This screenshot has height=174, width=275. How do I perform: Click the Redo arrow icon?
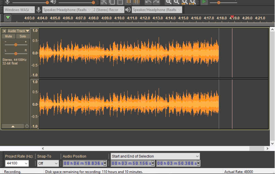click(157, 2)
